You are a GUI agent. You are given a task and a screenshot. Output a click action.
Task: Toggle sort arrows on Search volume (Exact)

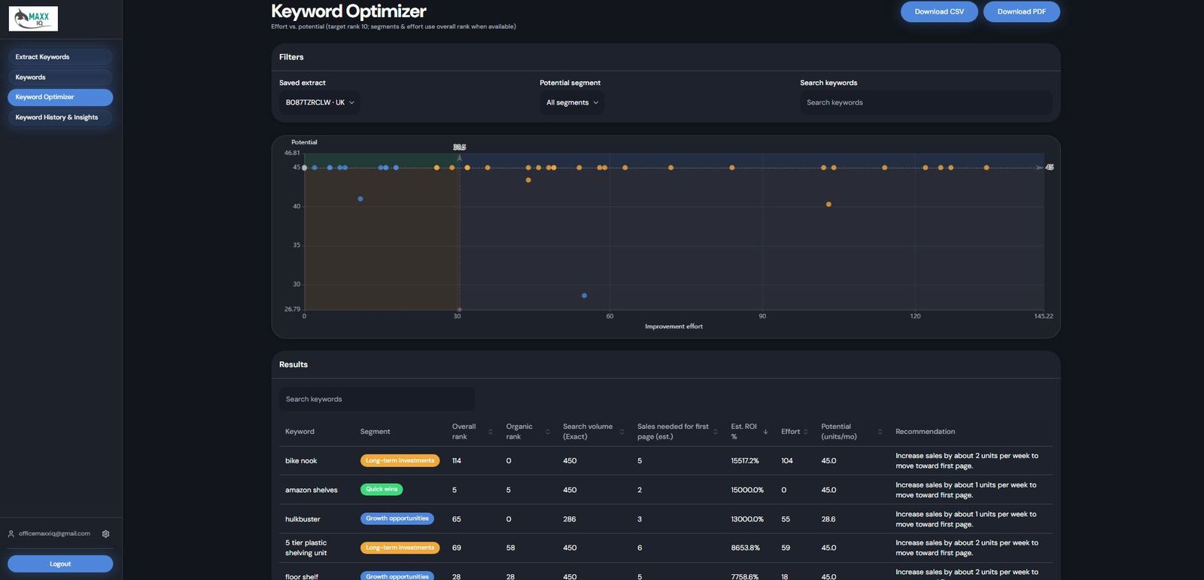point(622,432)
